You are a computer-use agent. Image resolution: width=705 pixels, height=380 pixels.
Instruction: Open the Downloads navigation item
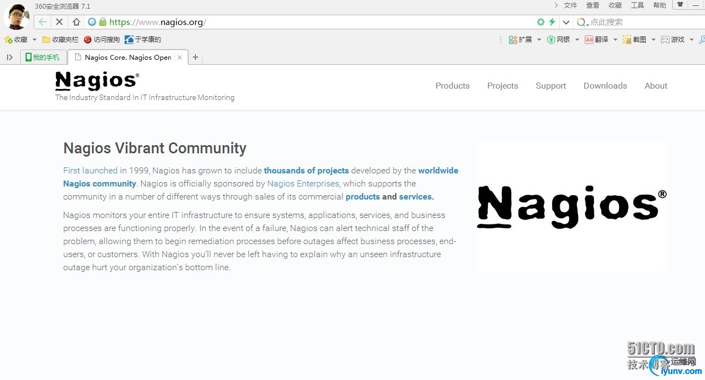click(x=605, y=86)
